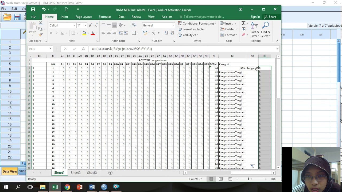Open the Edit menu in the SPSS window
The image size is (342, 192).
pyautogui.click(x=14, y=9)
